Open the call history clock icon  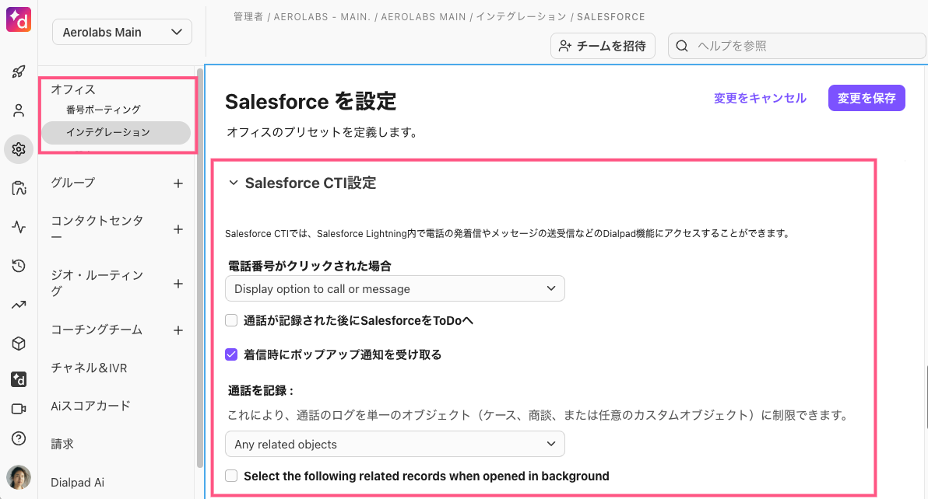point(19,266)
